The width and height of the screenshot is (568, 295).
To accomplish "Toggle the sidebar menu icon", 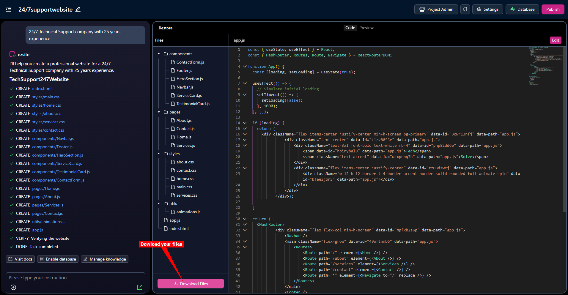I will pos(9,9).
